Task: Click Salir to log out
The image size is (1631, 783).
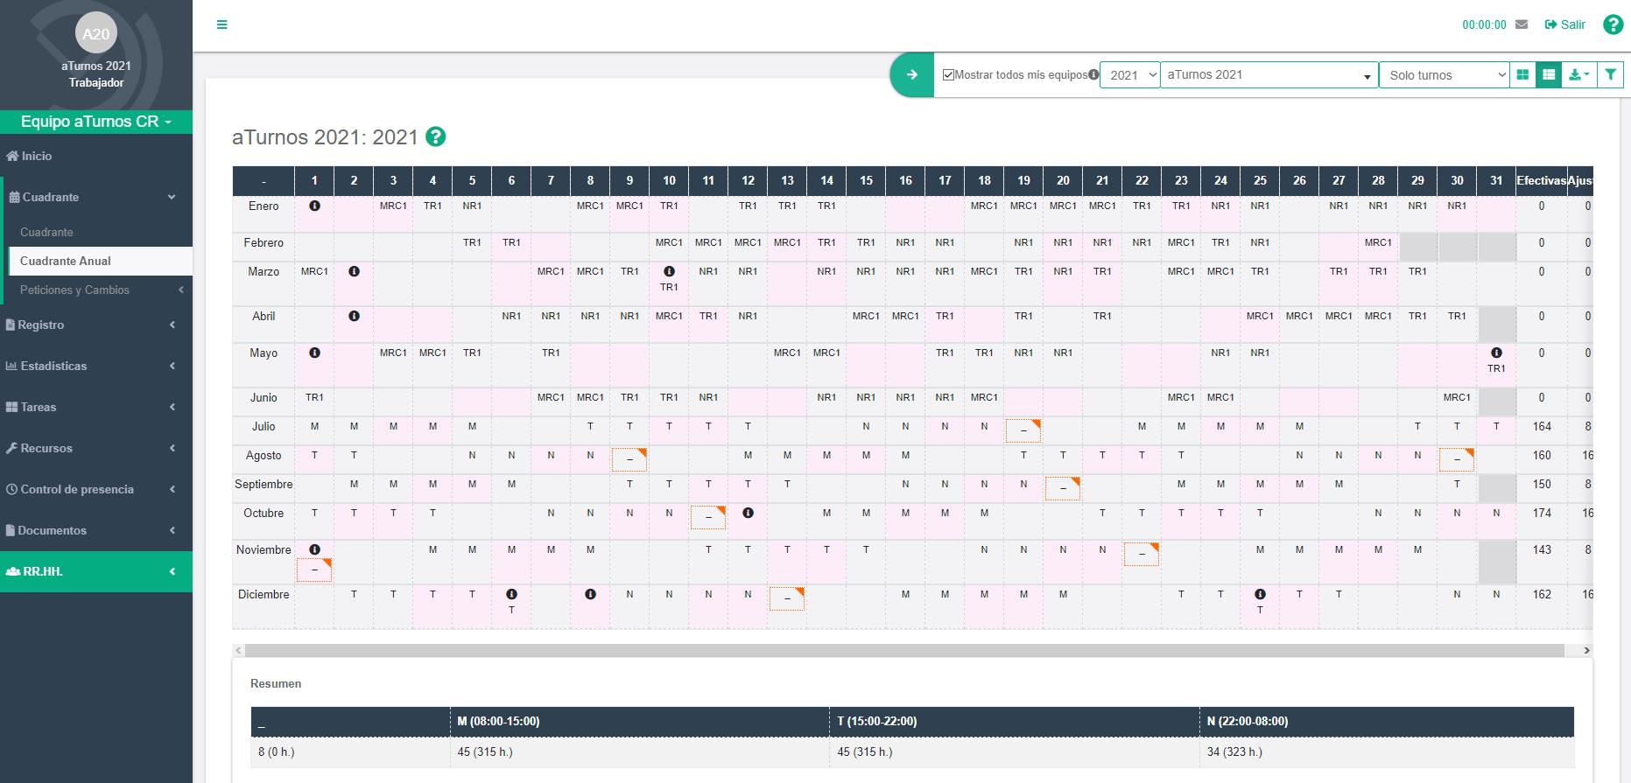Action: tap(1565, 24)
